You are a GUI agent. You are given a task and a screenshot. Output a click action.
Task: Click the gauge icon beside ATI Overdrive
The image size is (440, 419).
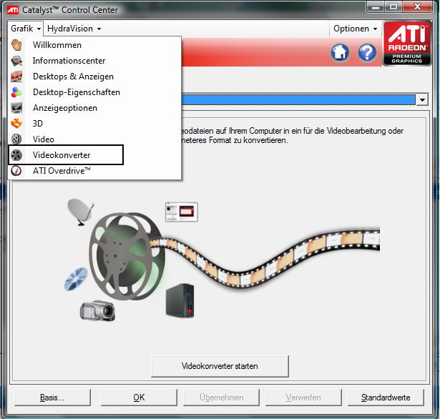(16, 170)
